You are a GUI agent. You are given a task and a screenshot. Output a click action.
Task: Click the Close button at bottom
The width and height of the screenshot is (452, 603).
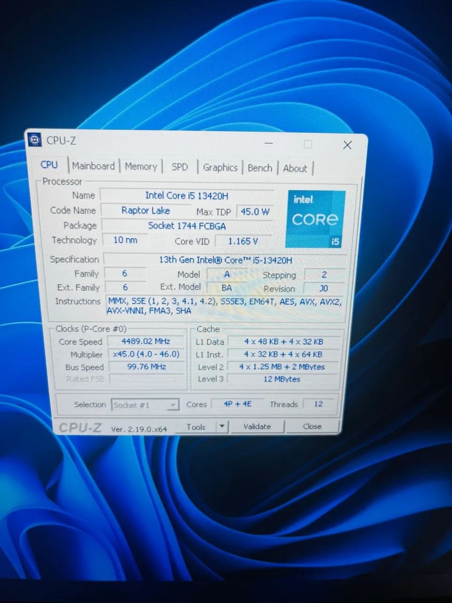(x=312, y=426)
